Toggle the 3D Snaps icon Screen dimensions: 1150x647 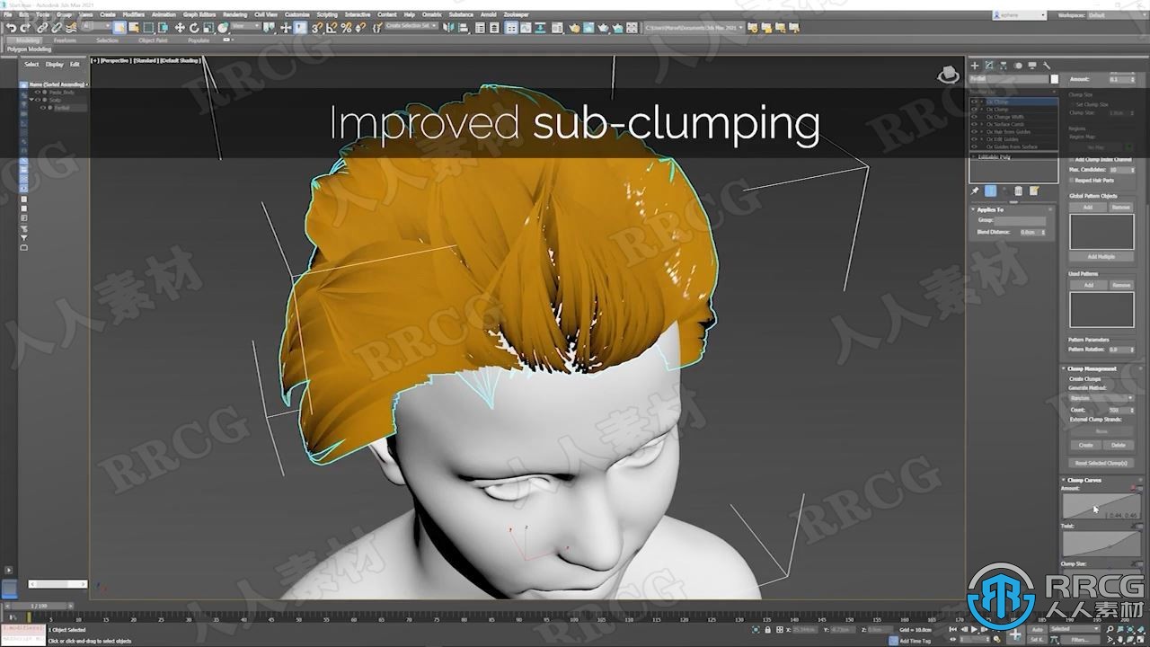coord(317,28)
